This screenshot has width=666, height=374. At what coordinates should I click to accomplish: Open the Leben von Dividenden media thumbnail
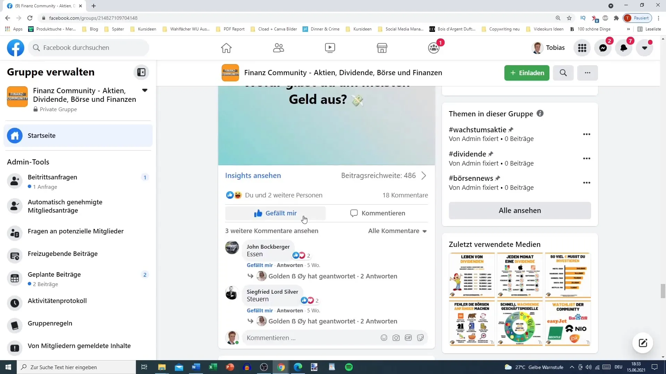(x=472, y=275)
